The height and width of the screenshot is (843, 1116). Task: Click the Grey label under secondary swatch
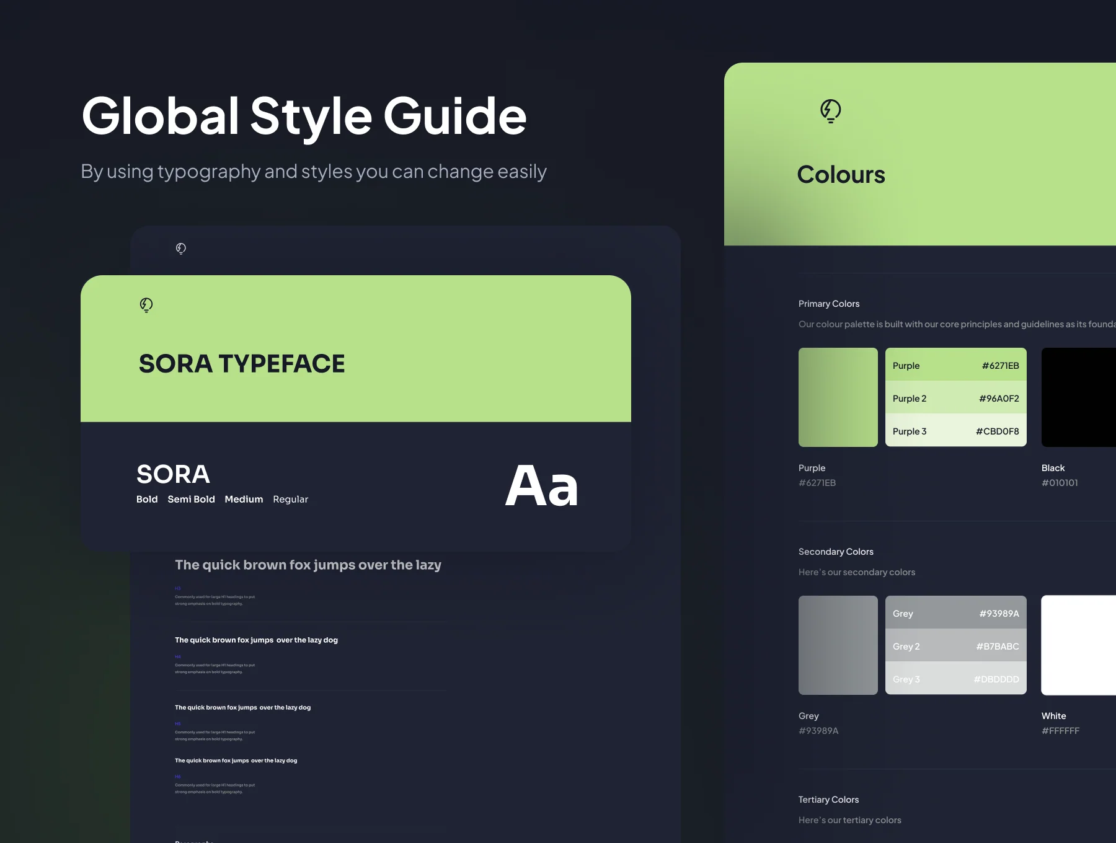pyautogui.click(x=808, y=716)
